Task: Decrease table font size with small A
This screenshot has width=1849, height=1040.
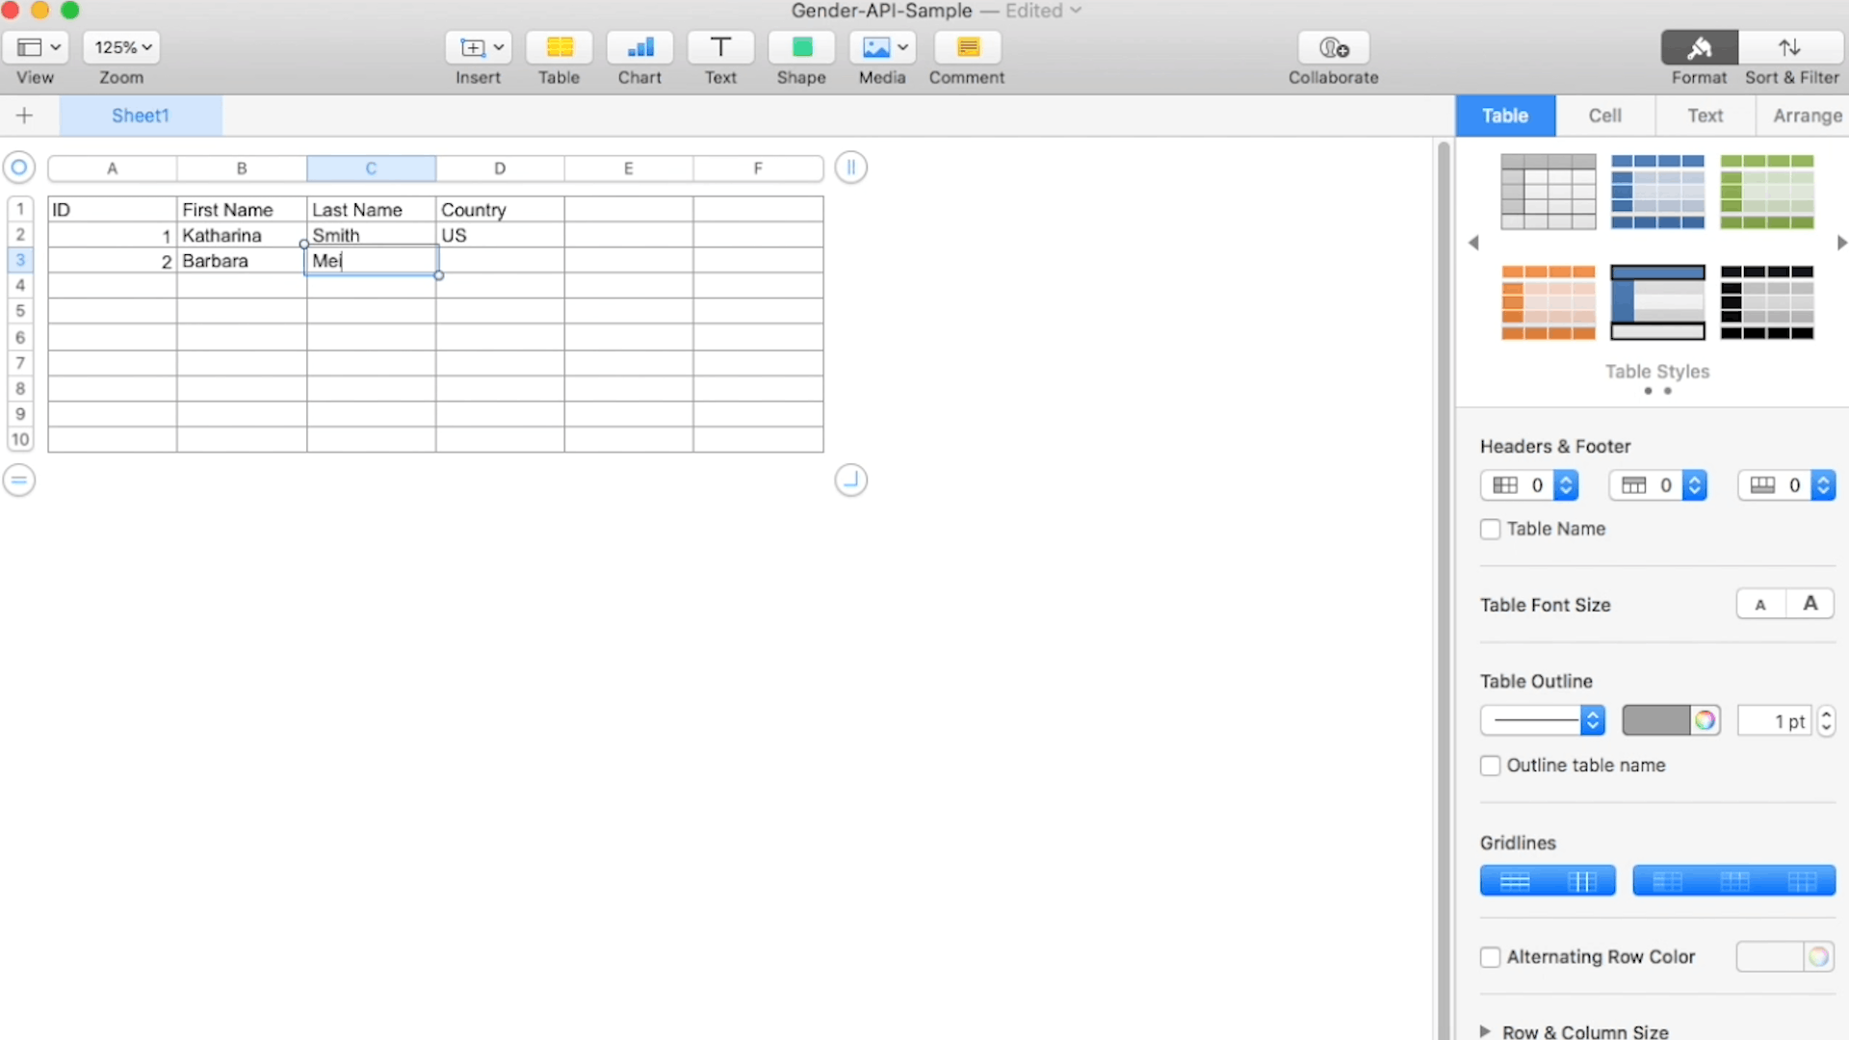Action: point(1760,605)
